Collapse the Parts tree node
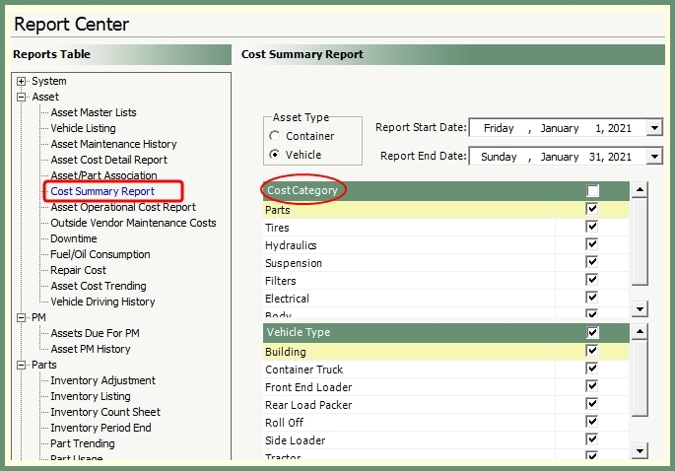 click(22, 365)
